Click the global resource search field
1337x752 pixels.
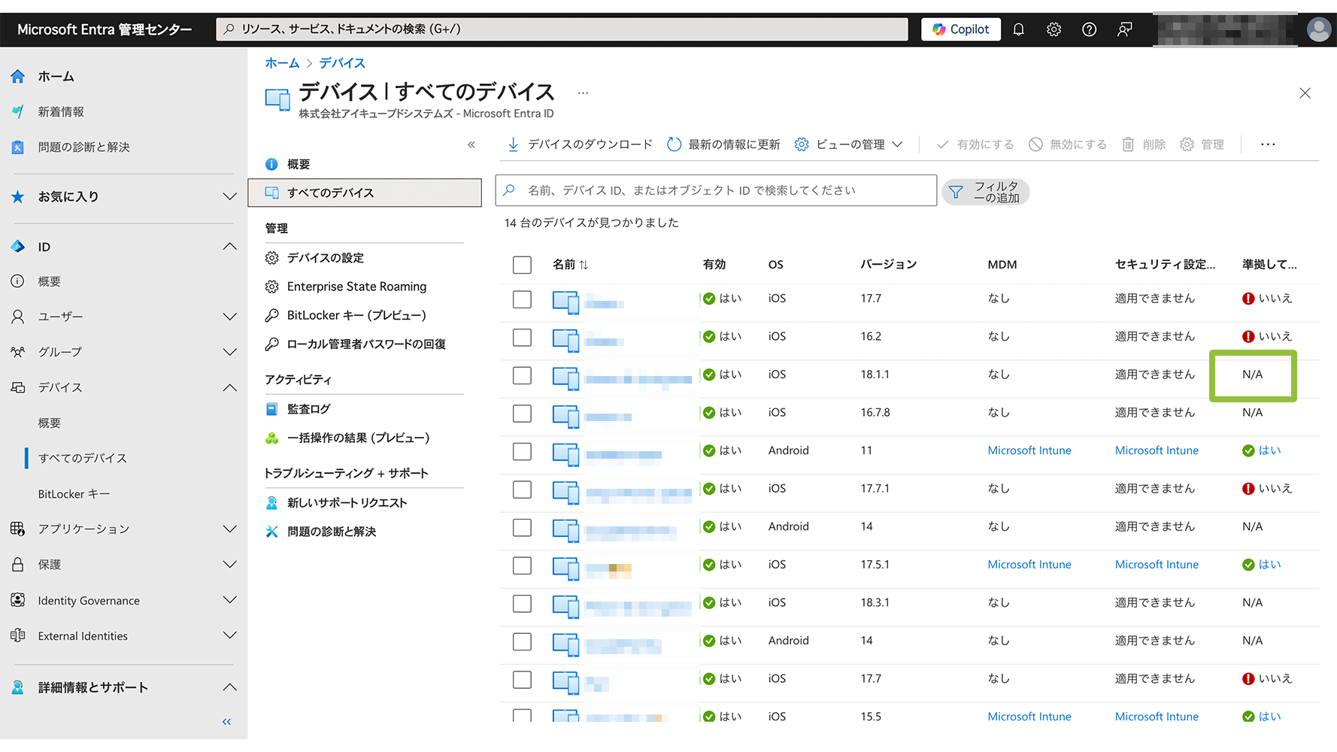point(562,29)
